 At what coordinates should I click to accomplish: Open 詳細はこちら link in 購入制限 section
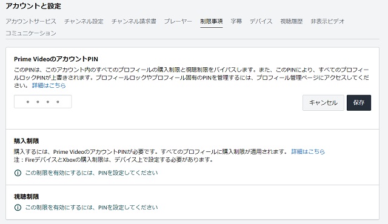[x=308, y=151]
